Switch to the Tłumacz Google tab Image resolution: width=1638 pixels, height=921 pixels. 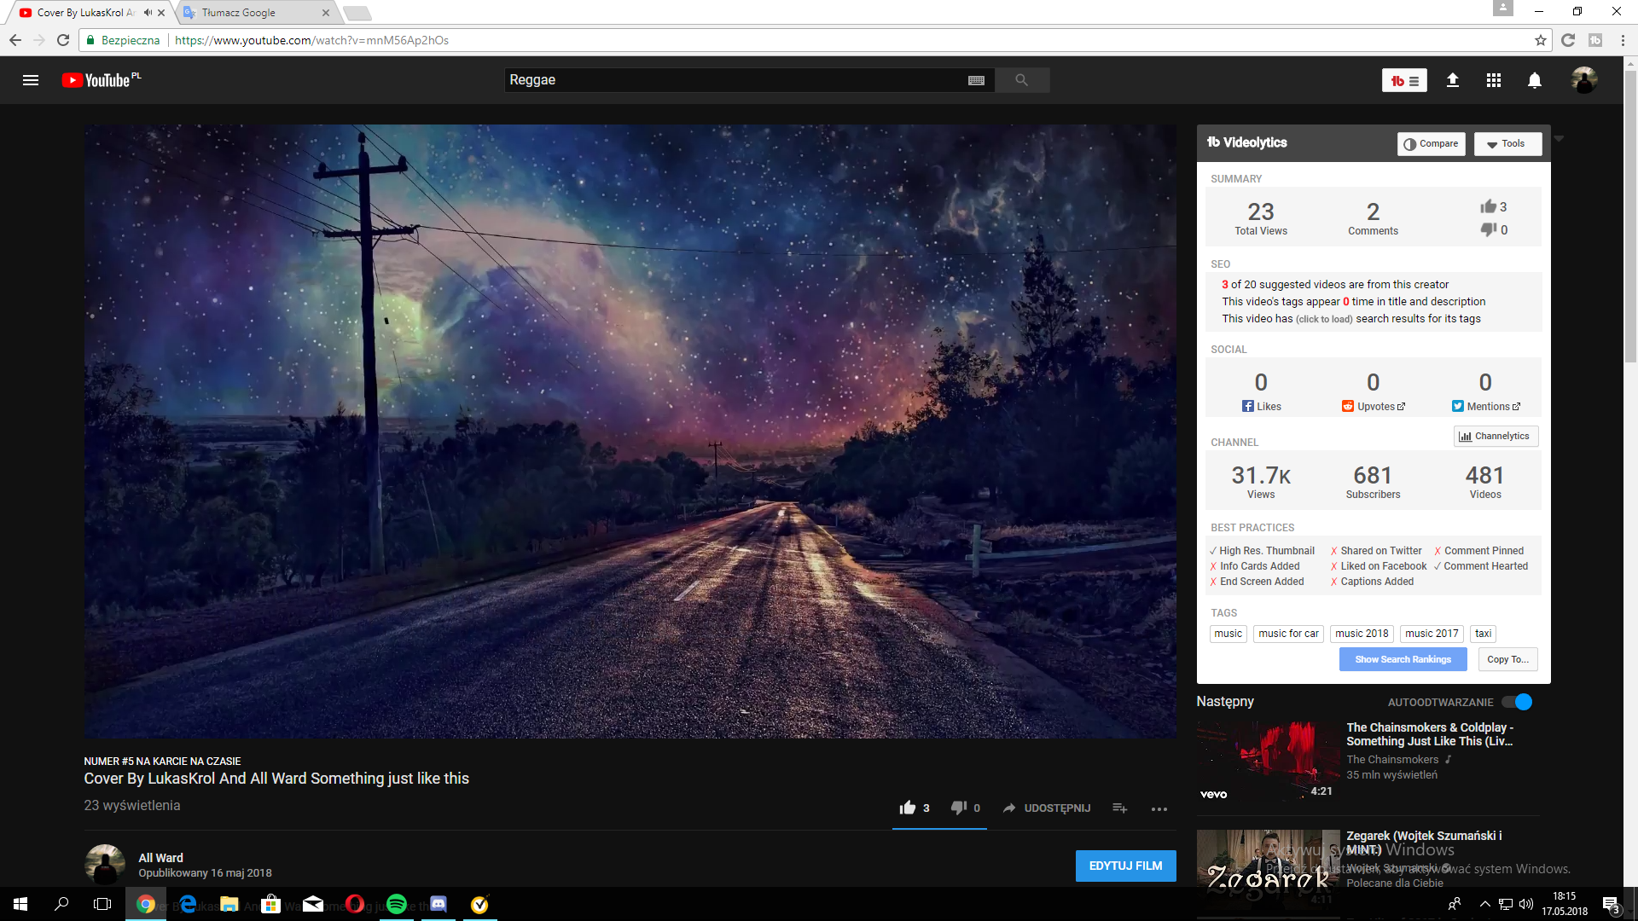pos(256,13)
